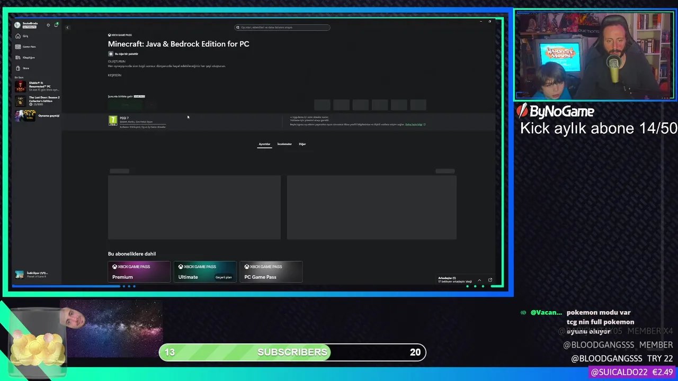
Task: Click the Arkadaşlar friends request text
Action: tap(455, 280)
